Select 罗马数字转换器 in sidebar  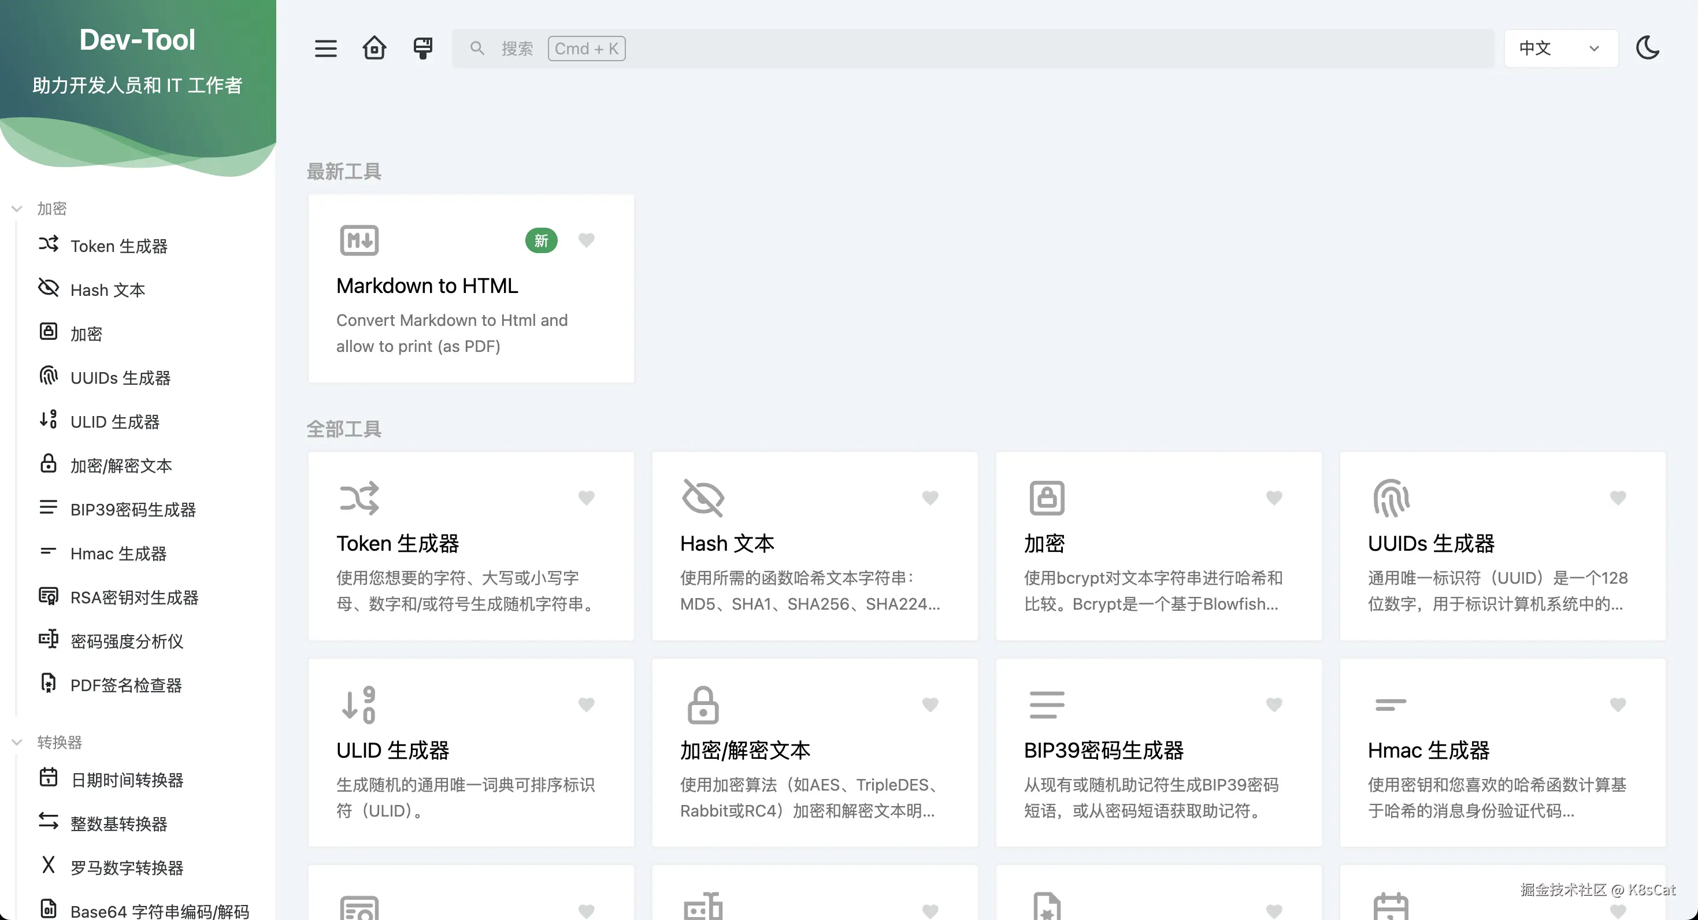point(127,867)
